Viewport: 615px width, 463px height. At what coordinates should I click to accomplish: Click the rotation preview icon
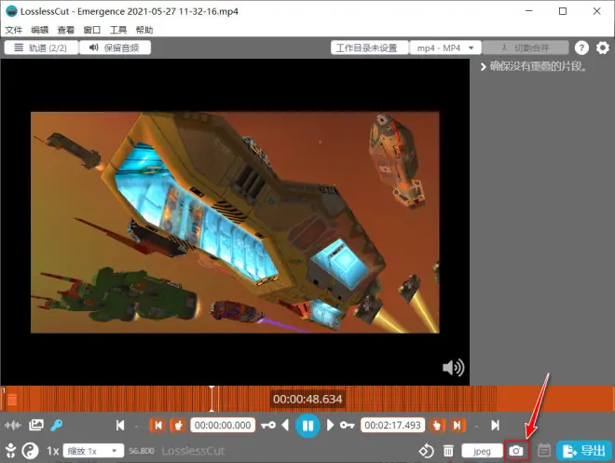(x=427, y=451)
